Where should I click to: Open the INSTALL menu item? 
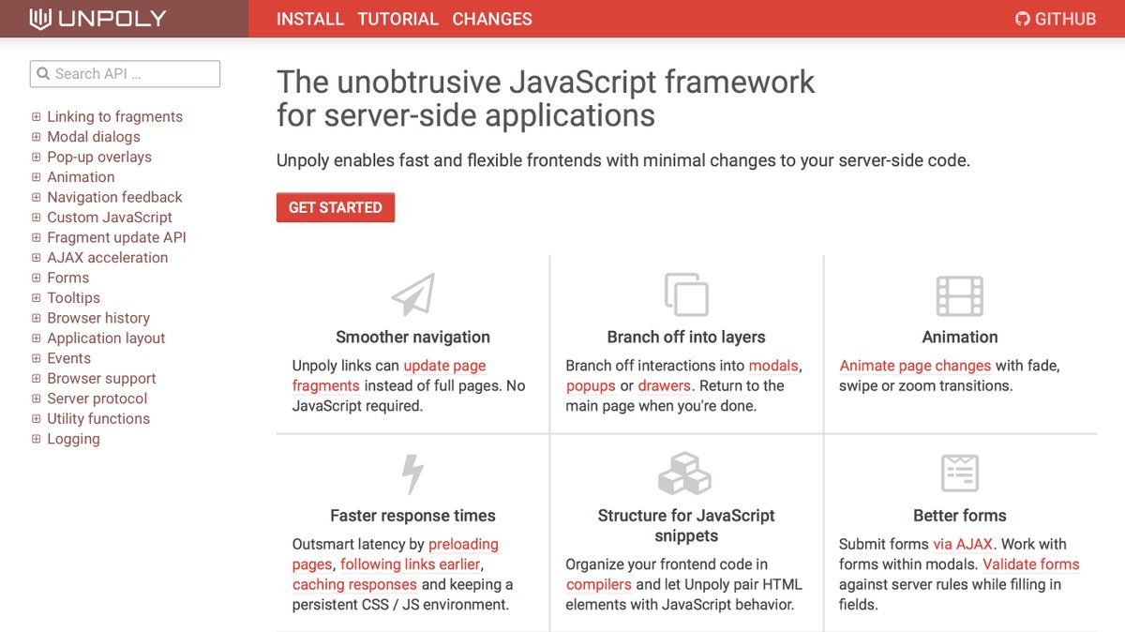310,19
